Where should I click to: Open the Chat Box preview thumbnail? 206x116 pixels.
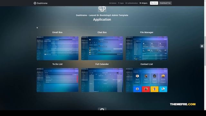[102, 48]
